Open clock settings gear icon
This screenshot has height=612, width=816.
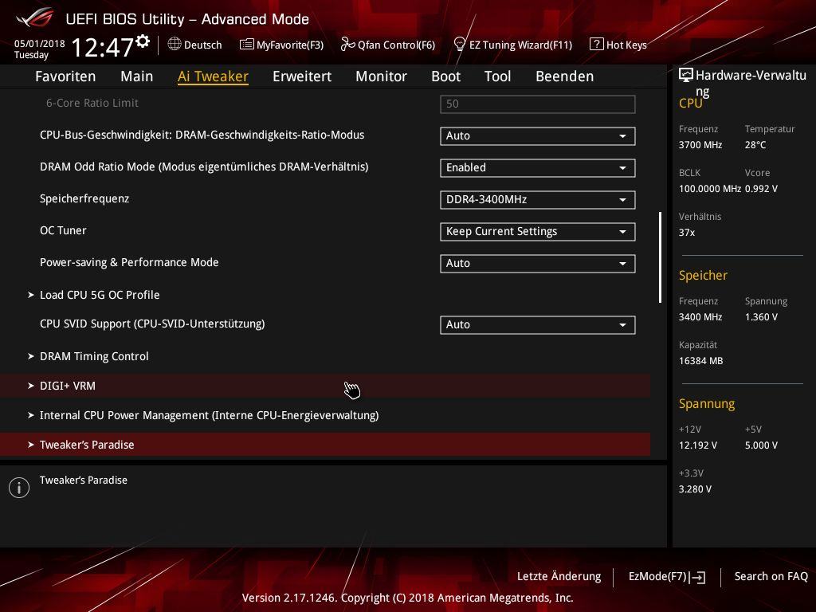[x=143, y=41]
